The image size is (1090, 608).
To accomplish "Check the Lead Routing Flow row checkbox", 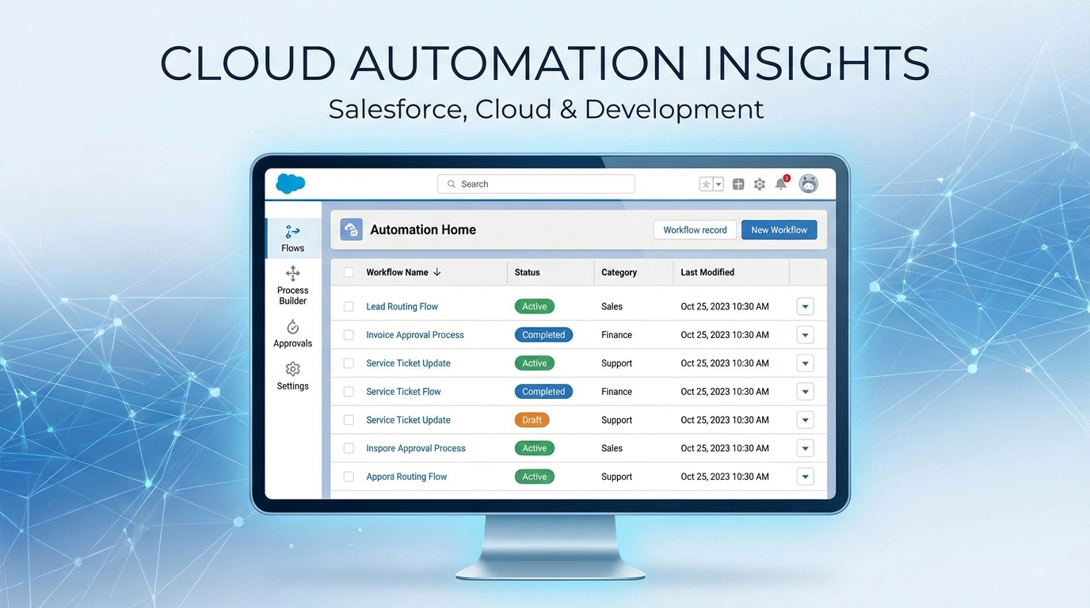I will 349,306.
